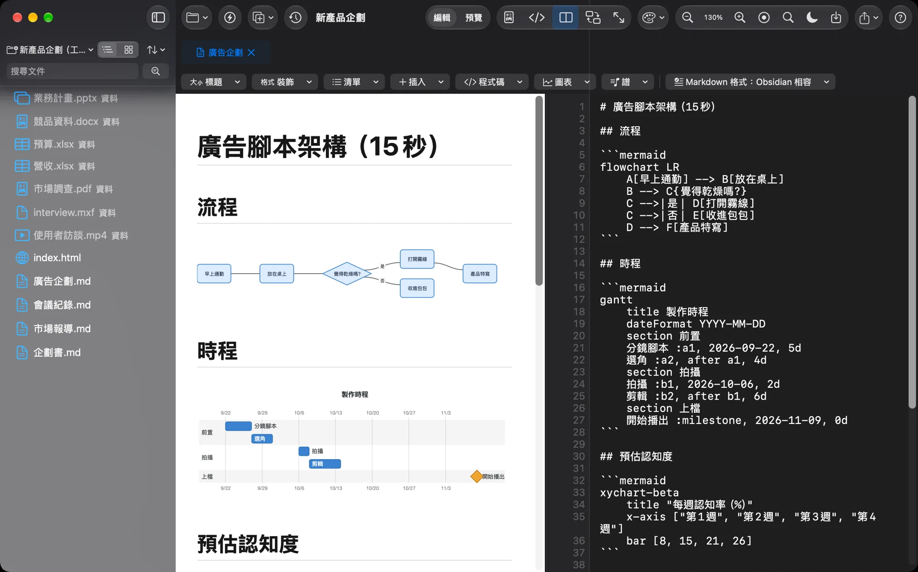Show the source code view icon
918x572 pixels.
537,17
